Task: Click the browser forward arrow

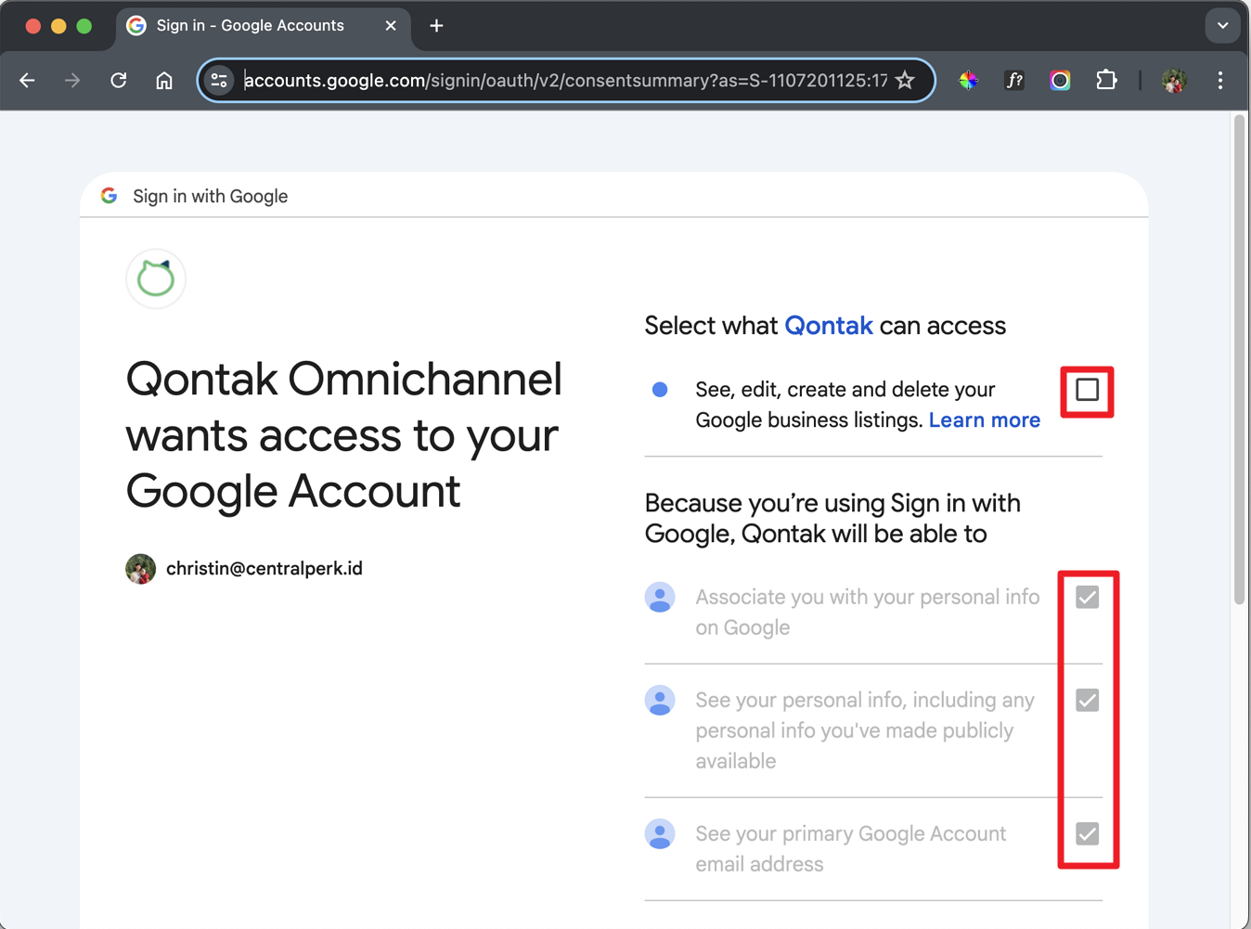Action: 72,81
